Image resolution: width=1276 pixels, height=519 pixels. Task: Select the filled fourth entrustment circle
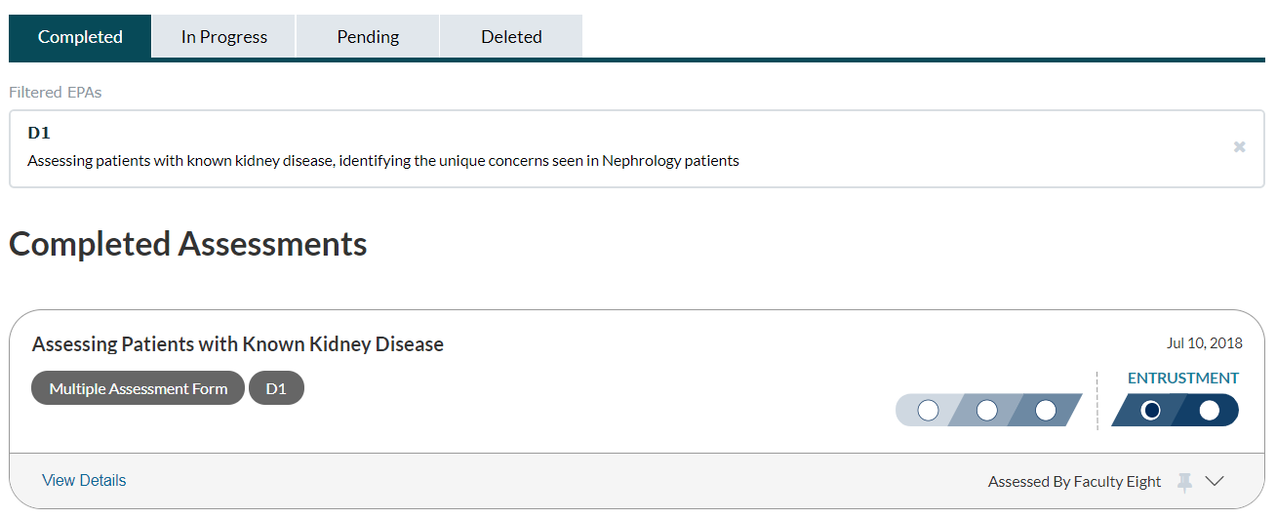pos(1151,411)
